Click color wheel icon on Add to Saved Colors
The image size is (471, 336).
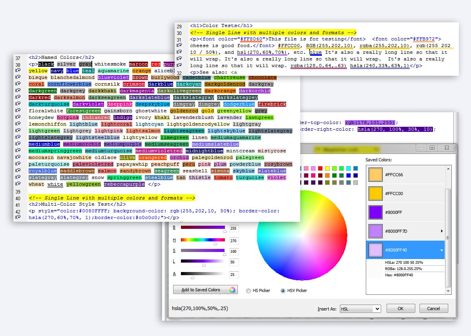[232, 290]
